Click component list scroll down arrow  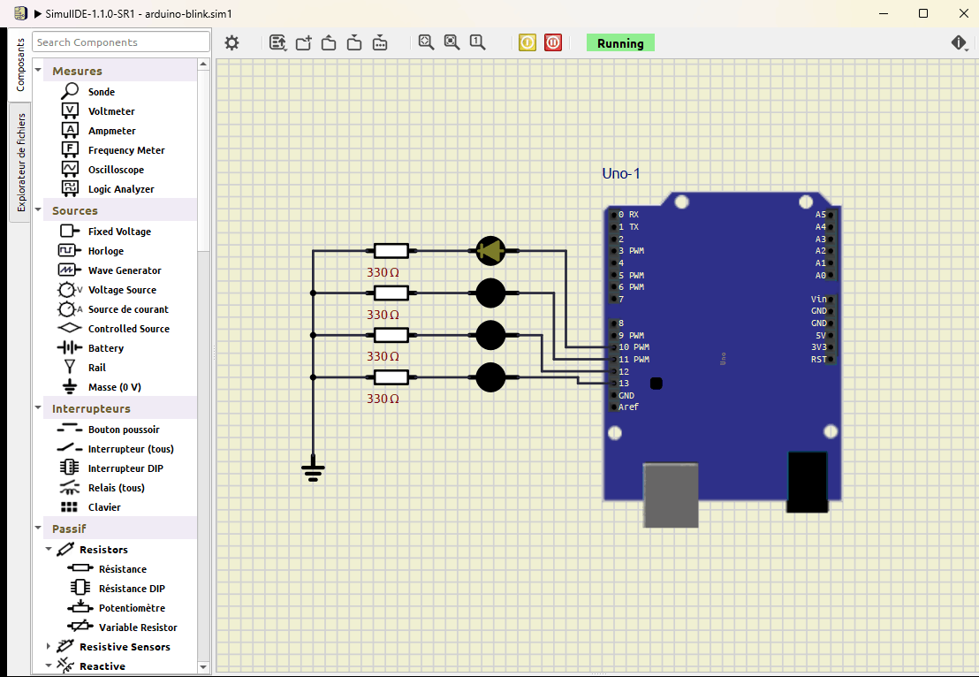click(203, 667)
